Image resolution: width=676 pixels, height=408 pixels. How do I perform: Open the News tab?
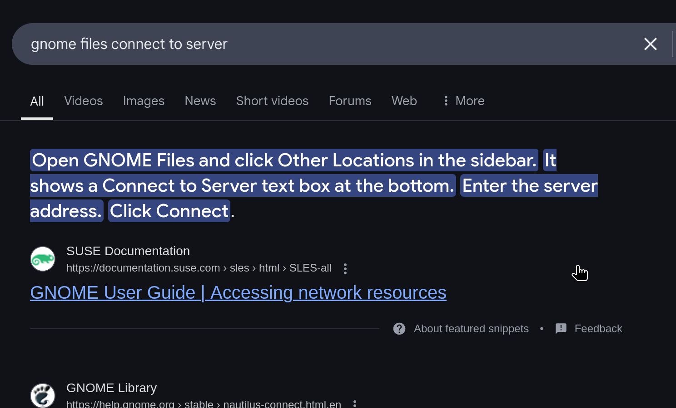click(x=200, y=101)
